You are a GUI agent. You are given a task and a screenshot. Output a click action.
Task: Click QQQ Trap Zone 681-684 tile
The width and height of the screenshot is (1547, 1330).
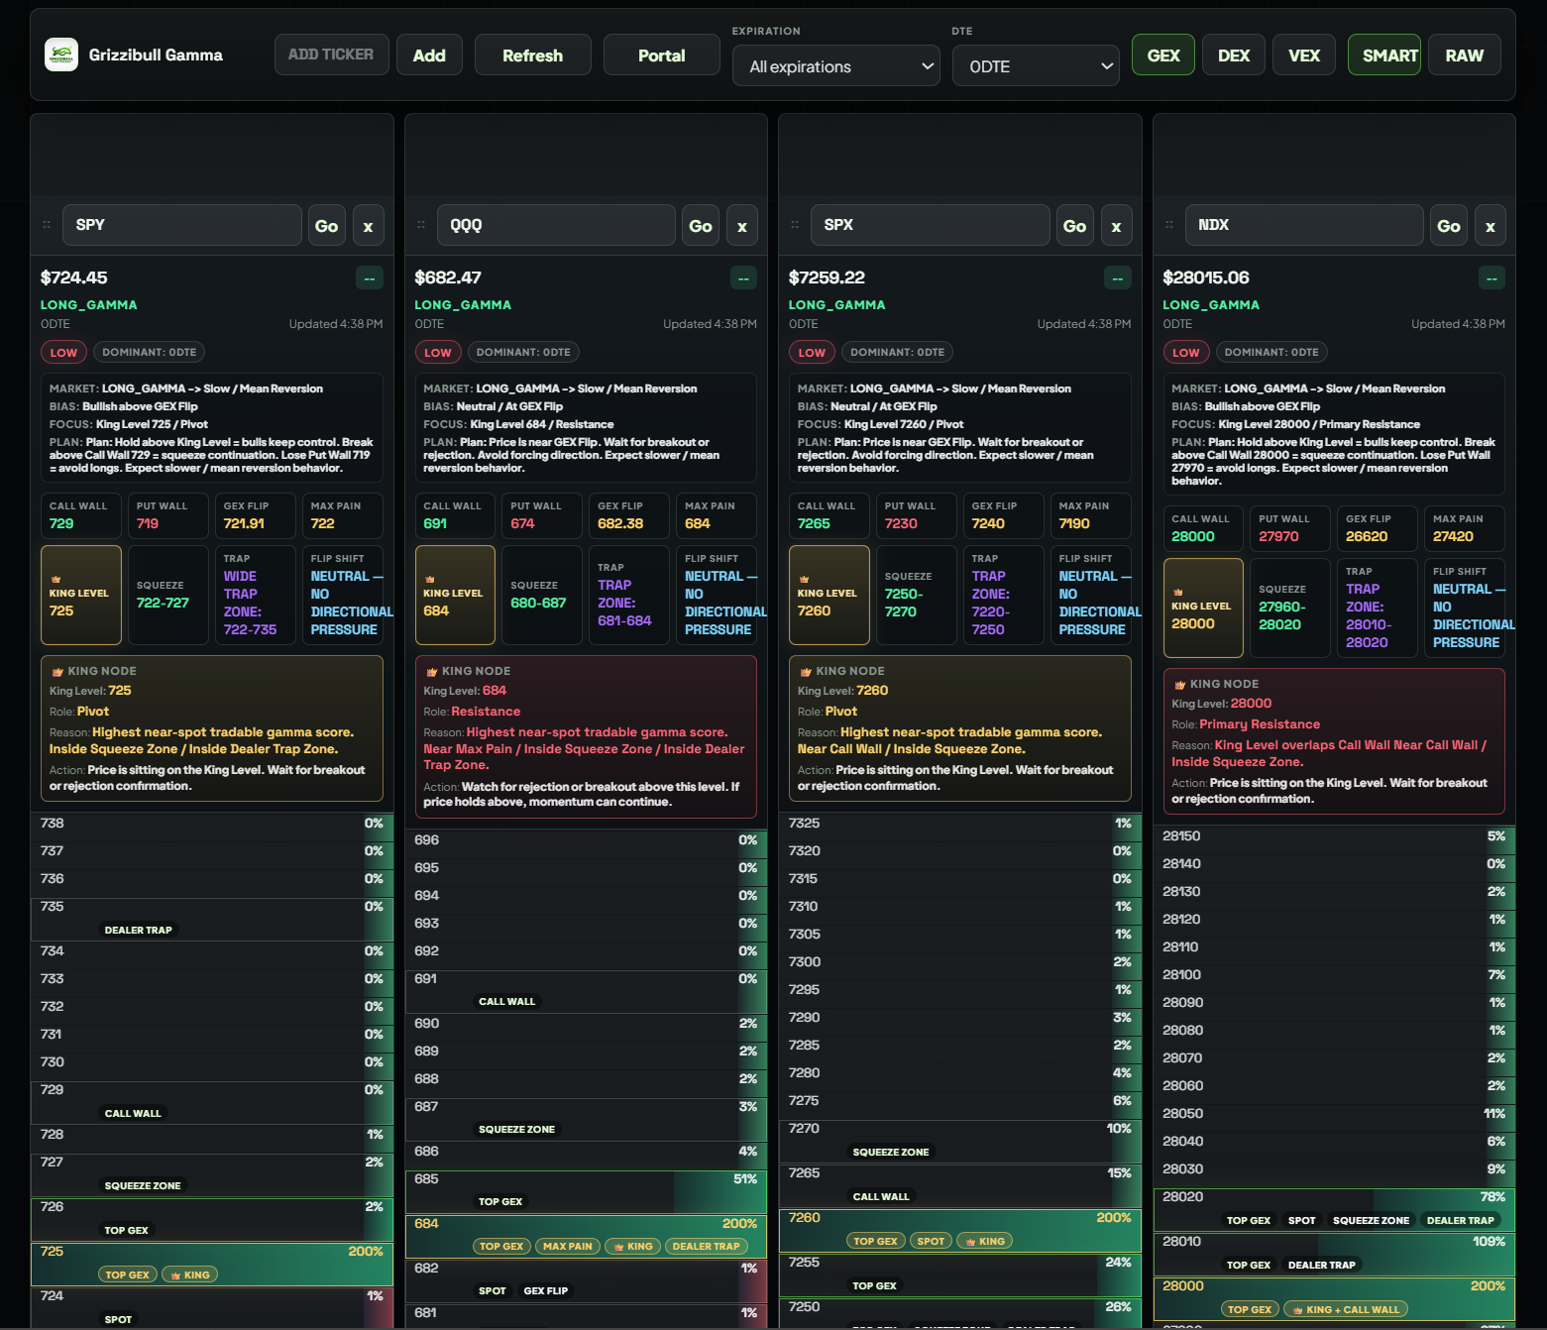[629, 595]
